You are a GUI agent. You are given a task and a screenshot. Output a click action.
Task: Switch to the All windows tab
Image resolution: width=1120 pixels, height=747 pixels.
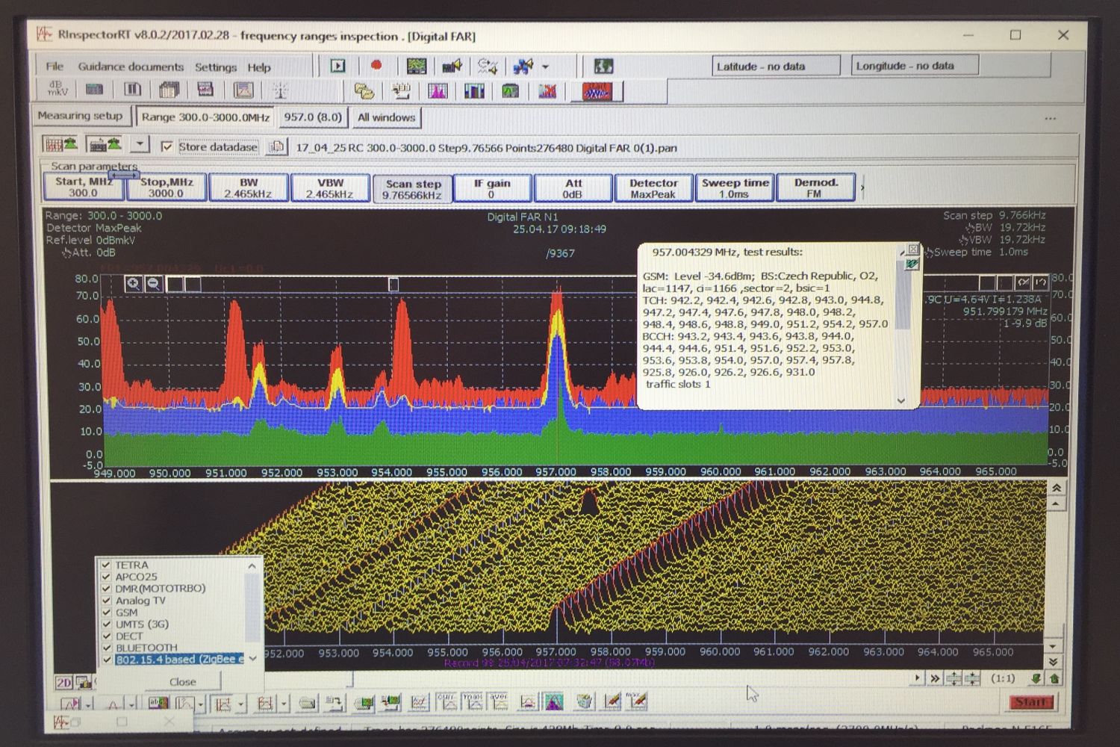(x=386, y=117)
